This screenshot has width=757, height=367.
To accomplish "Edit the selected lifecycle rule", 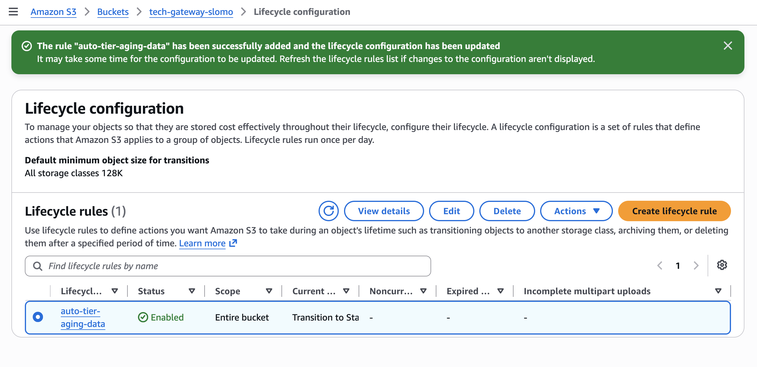I will [x=451, y=211].
